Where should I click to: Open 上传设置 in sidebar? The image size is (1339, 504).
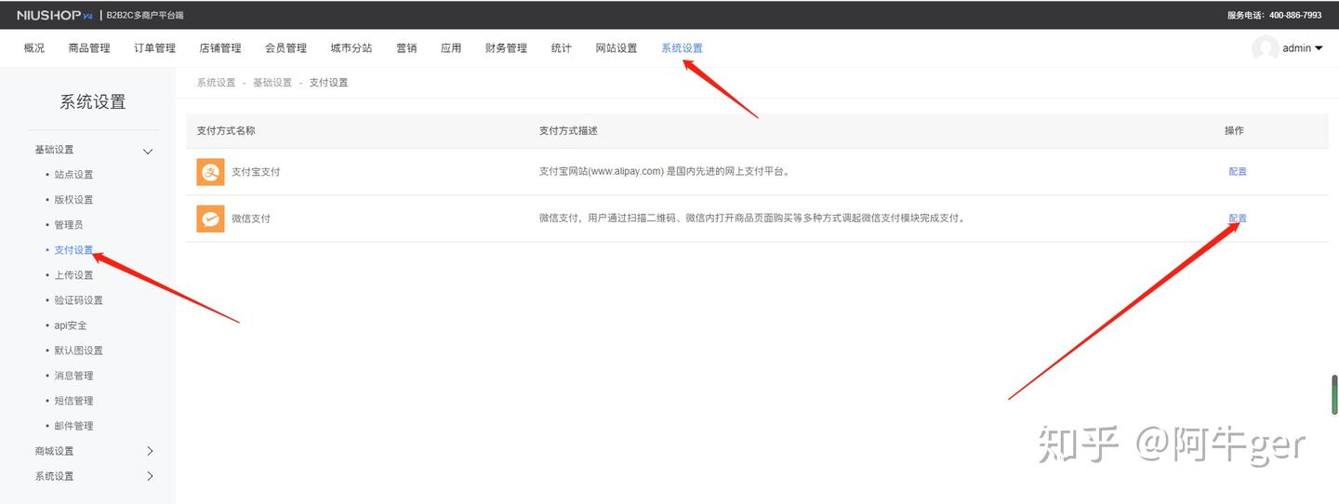coord(73,275)
